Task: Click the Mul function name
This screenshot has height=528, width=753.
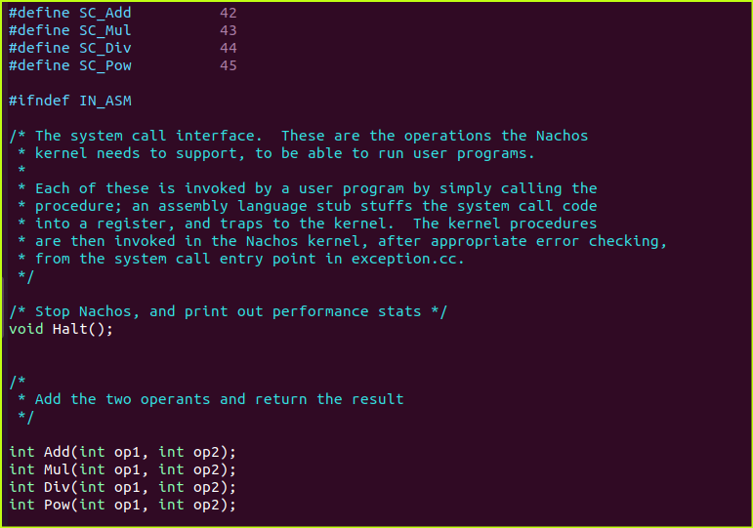Action: 57,469
